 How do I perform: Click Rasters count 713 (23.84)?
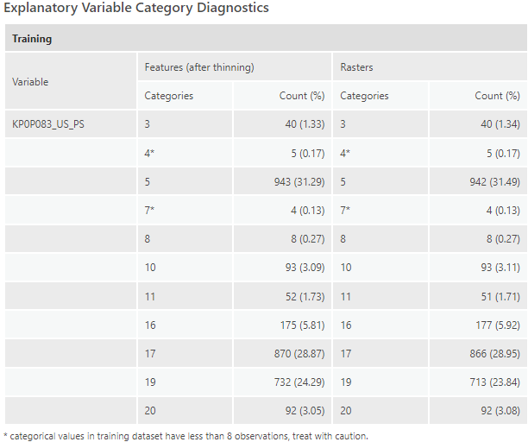(x=494, y=382)
